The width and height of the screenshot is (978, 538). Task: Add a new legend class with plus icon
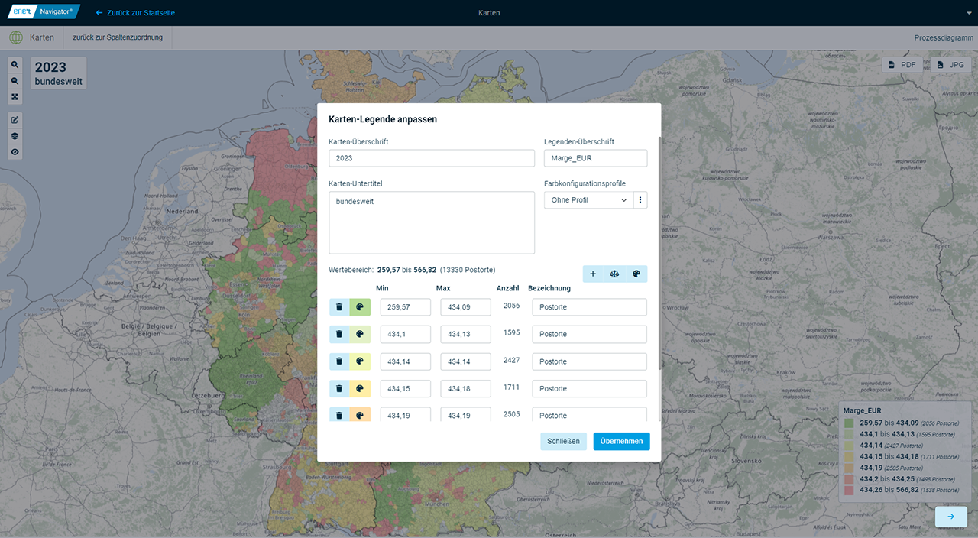(x=593, y=274)
